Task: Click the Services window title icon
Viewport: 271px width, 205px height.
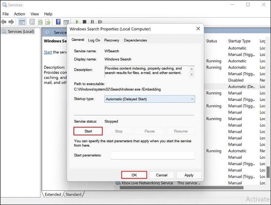Action: pos(4,5)
